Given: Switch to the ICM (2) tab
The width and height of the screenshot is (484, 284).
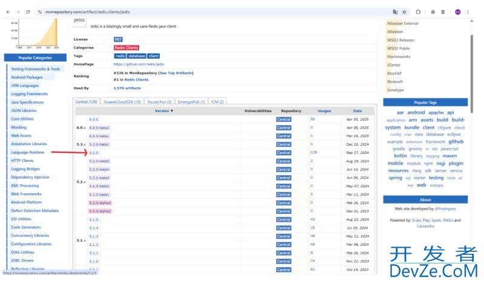Looking at the screenshot, I should click(x=218, y=102).
